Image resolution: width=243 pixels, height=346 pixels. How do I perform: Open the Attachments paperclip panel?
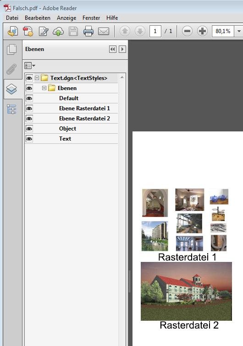[x=11, y=69]
